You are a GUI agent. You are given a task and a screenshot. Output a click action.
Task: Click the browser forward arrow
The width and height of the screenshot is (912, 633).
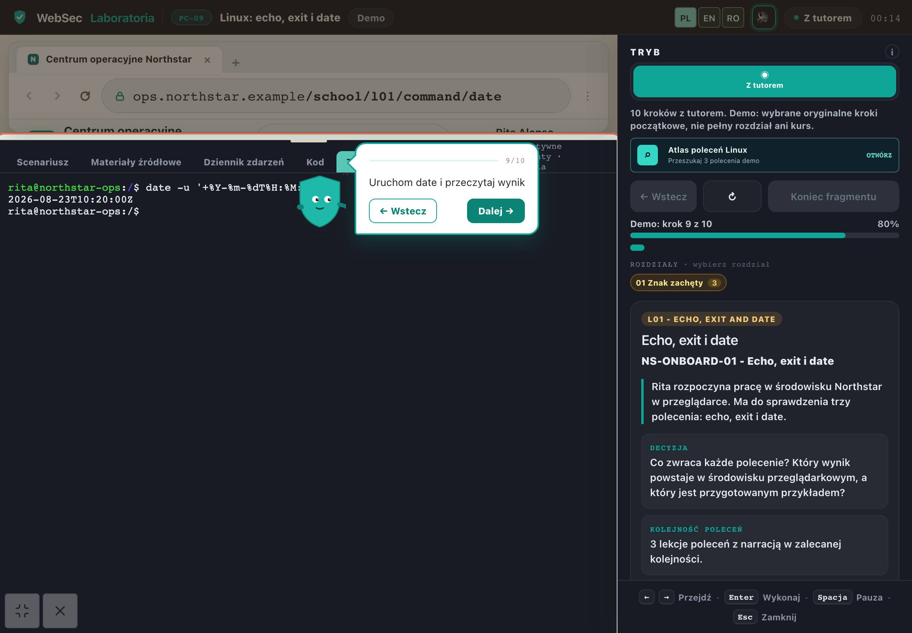click(57, 96)
